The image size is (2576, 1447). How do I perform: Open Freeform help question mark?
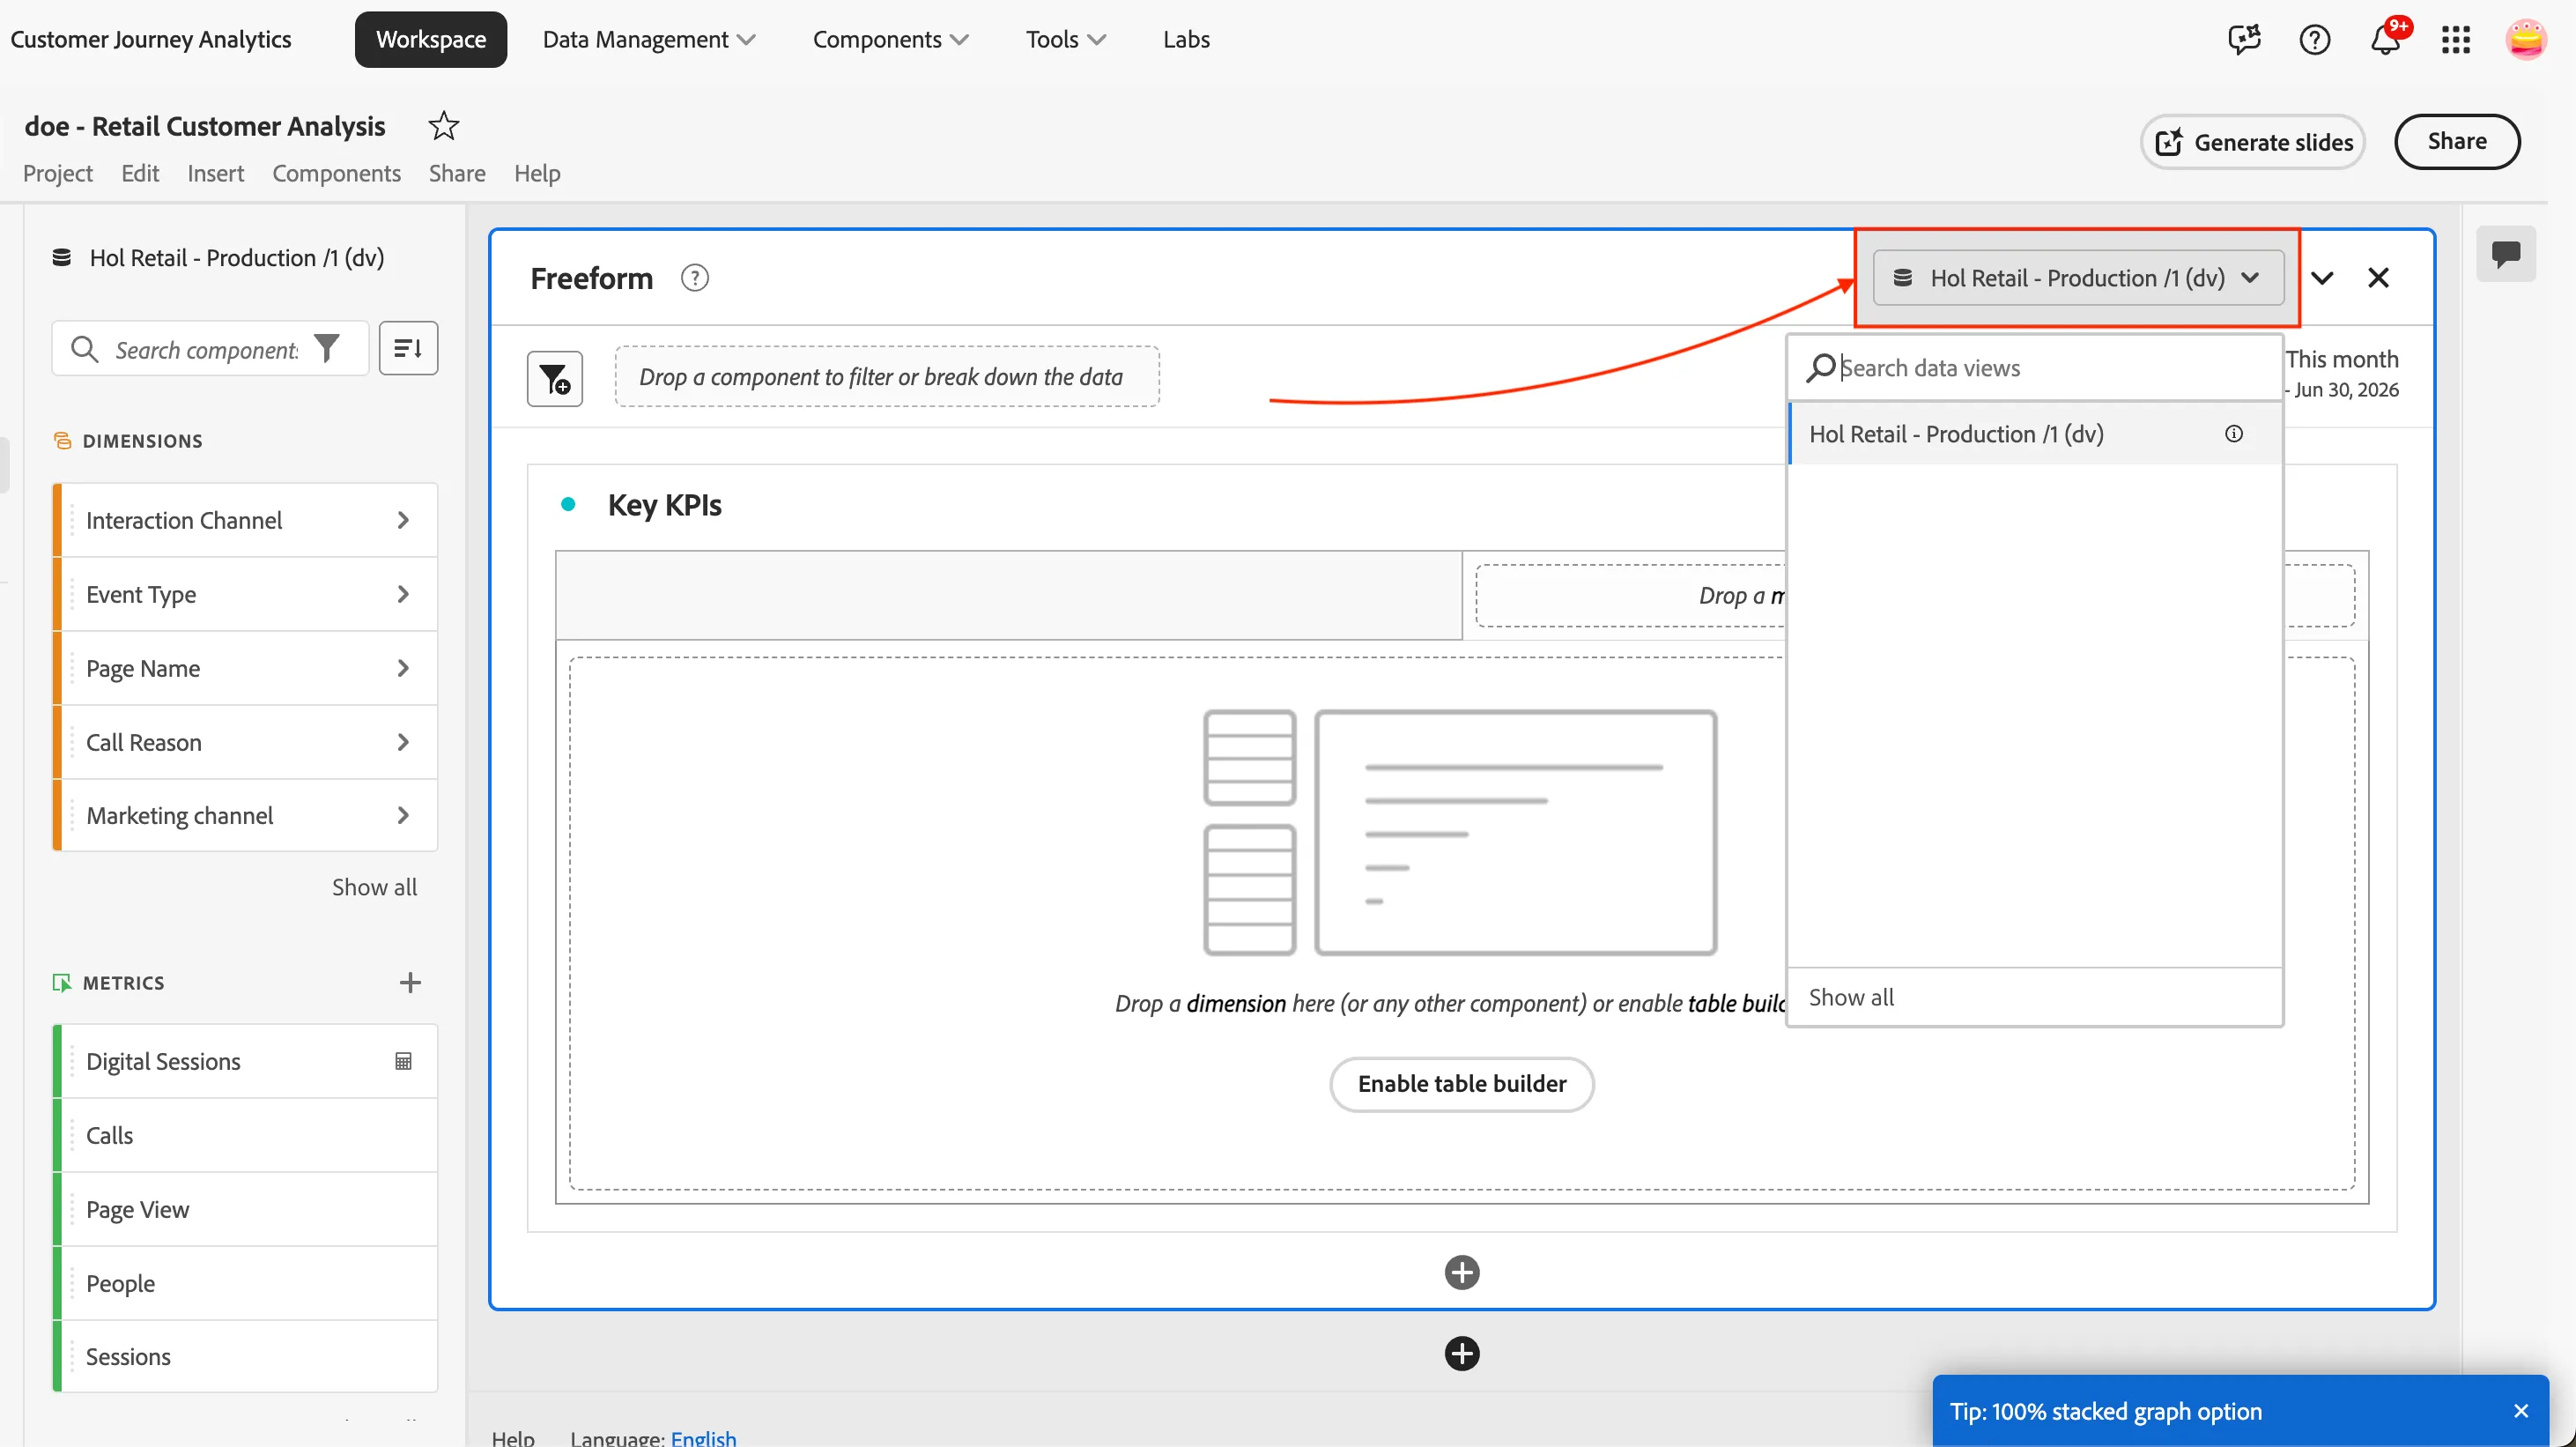tap(694, 278)
